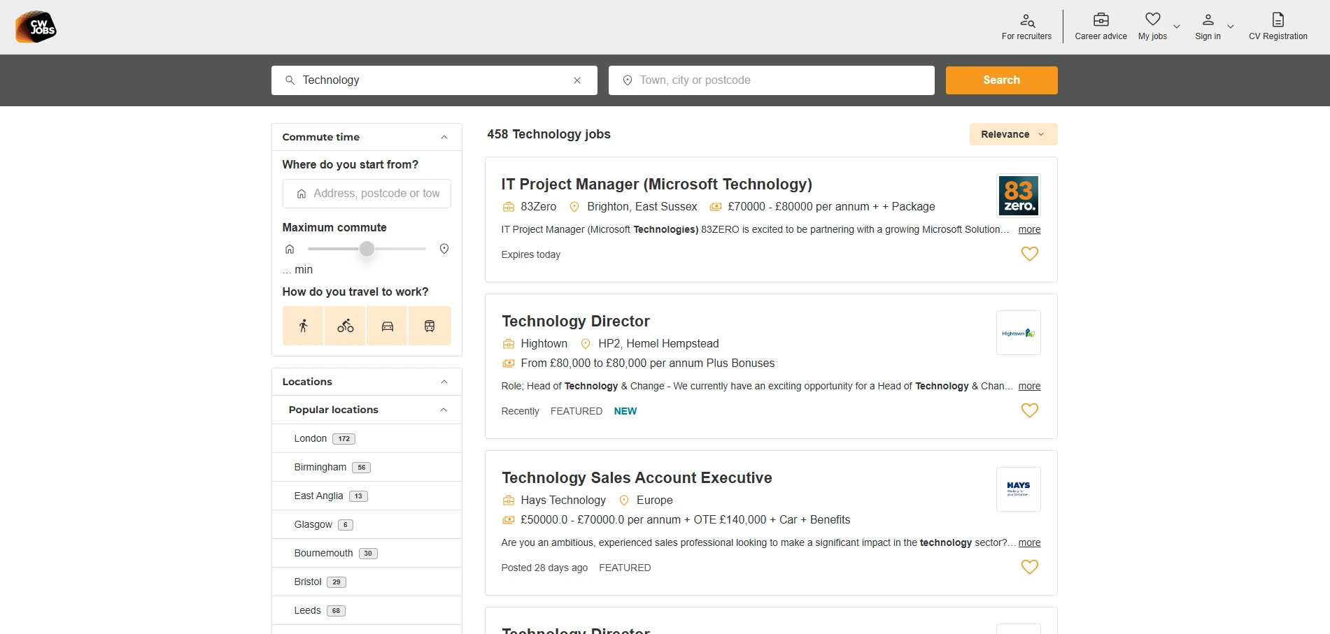
Task: Save the Hays Technology Sales job
Action: point(1030,567)
